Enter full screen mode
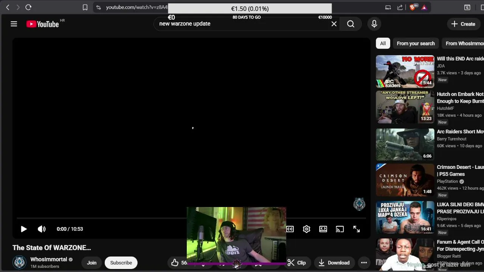Image resolution: width=484 pixels, height=272 pixels. (x=357, y=229)
